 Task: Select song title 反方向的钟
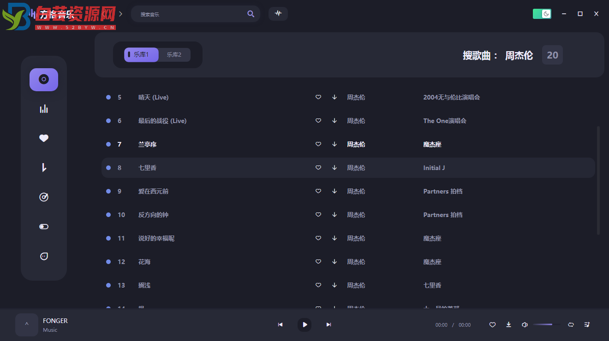[154, 215]
